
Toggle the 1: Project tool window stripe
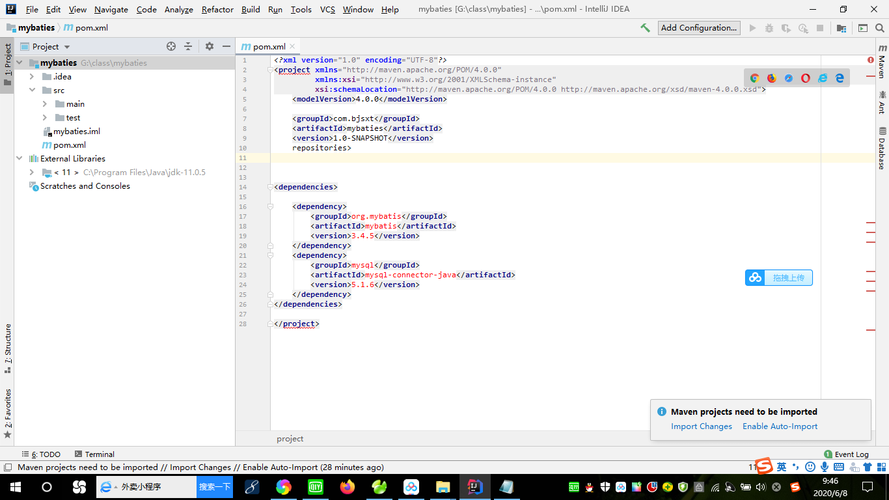7,65
